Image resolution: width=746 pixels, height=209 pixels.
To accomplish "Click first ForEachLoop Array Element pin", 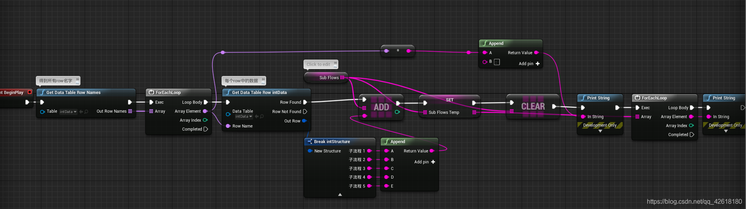I will click(205, 111).
